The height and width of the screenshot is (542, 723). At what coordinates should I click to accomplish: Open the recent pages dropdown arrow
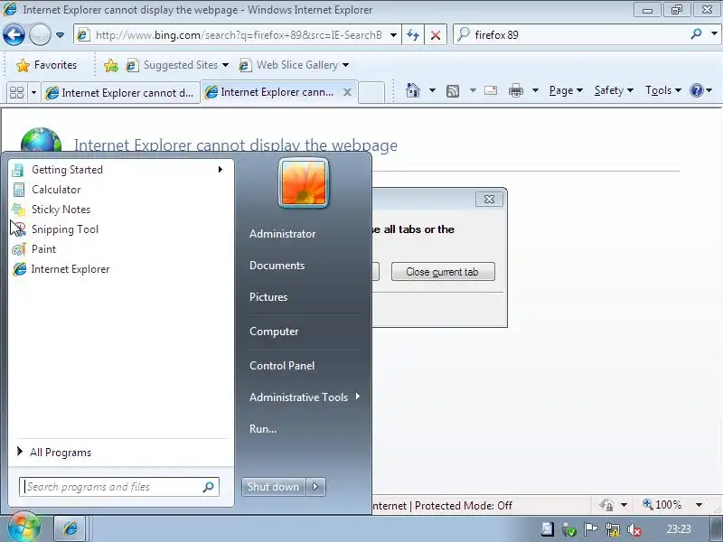[x=60, y=35]
